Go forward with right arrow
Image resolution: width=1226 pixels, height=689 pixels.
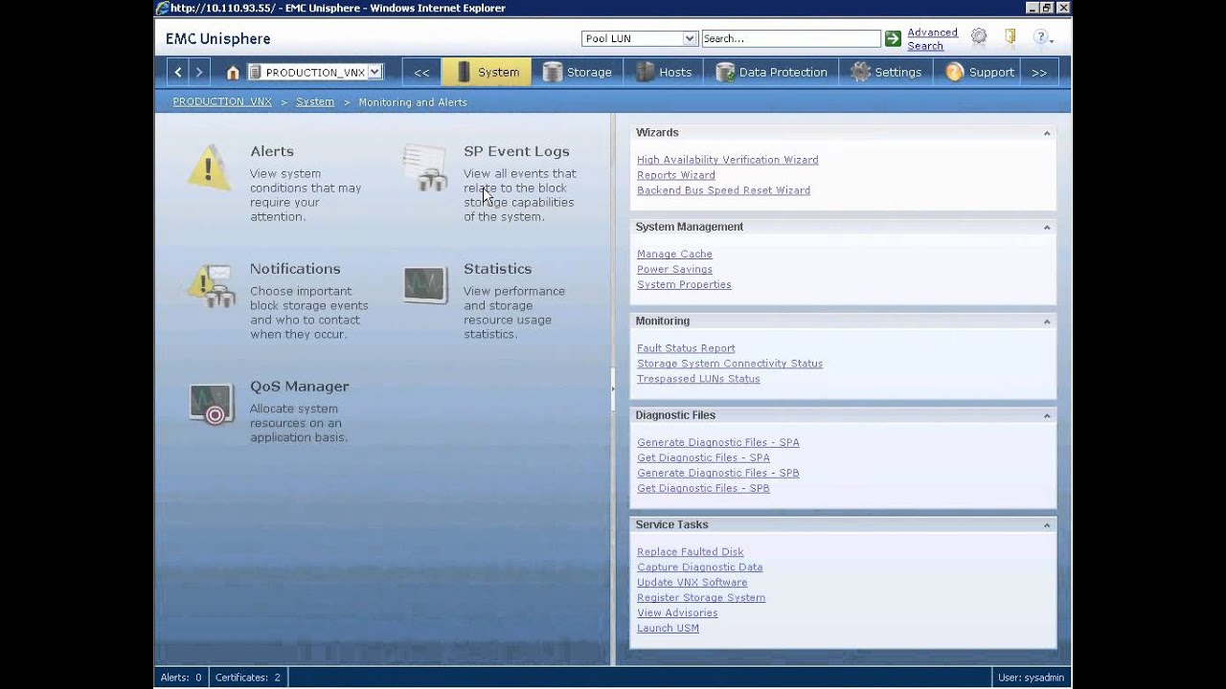[199, 72]
